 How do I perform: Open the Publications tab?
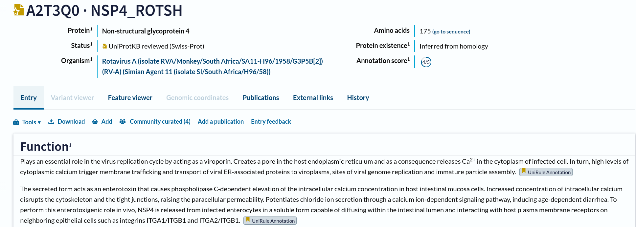(x=261, y=98)
